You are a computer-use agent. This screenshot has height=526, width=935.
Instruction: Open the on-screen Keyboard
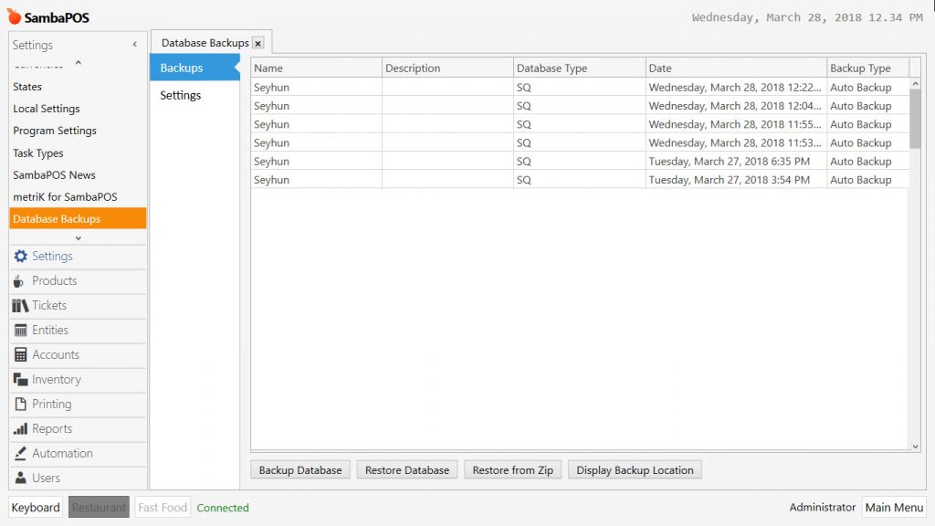36,508
